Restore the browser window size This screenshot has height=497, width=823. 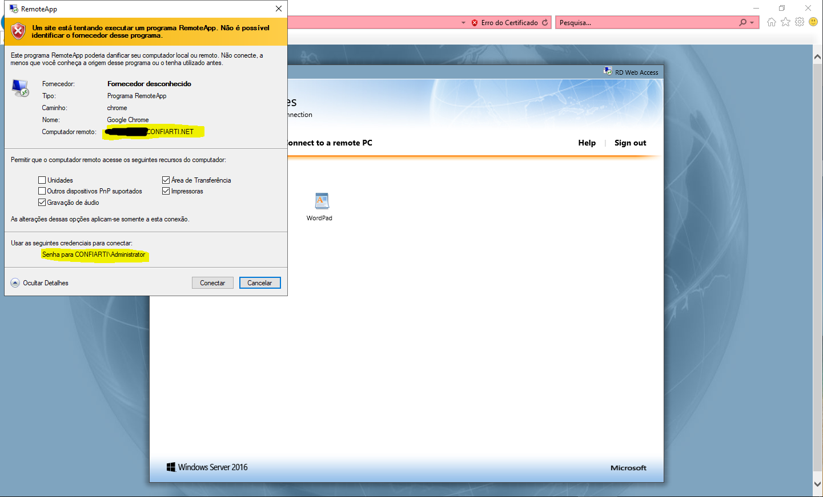(782, 8)
